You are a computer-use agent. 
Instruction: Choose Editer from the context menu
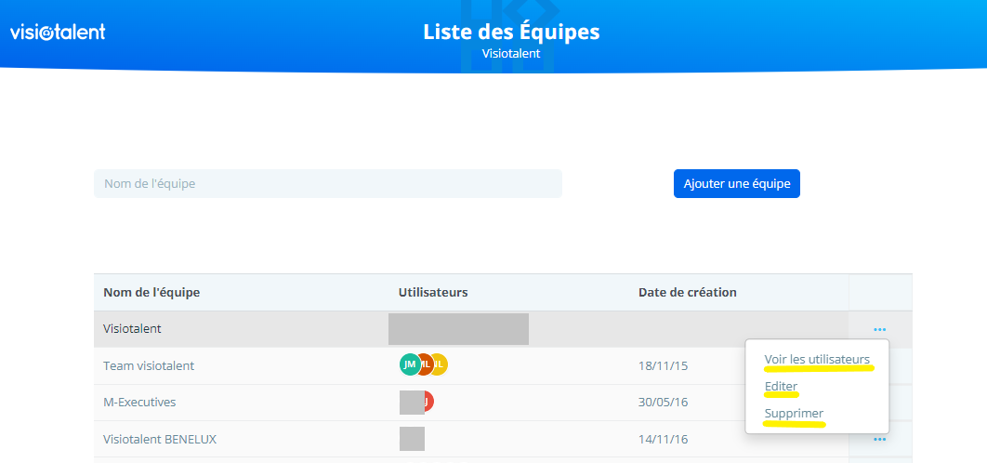coord(781,386)
